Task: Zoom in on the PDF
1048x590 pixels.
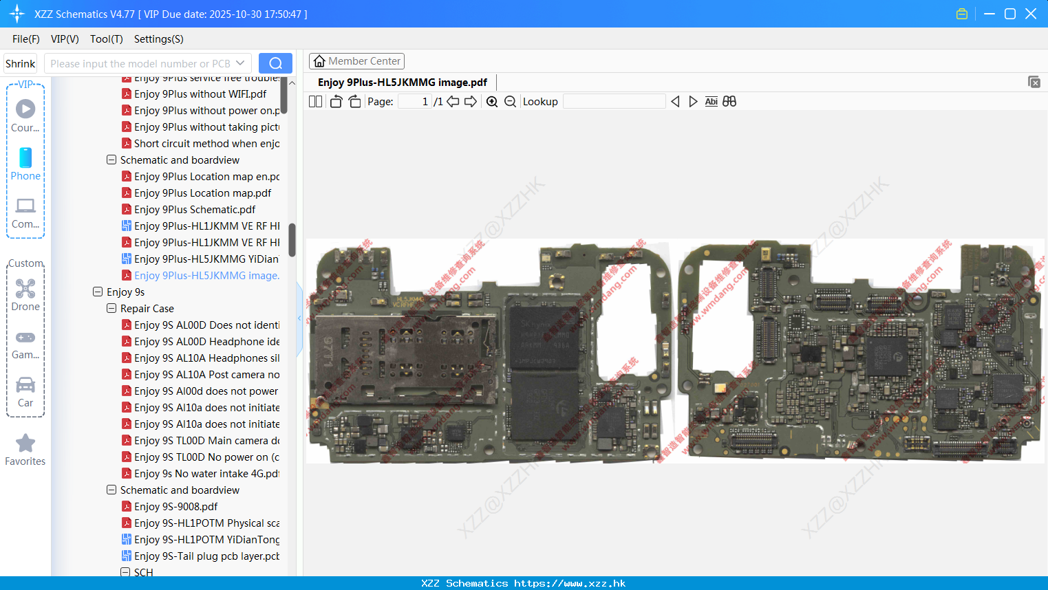Action: (492, 102)
